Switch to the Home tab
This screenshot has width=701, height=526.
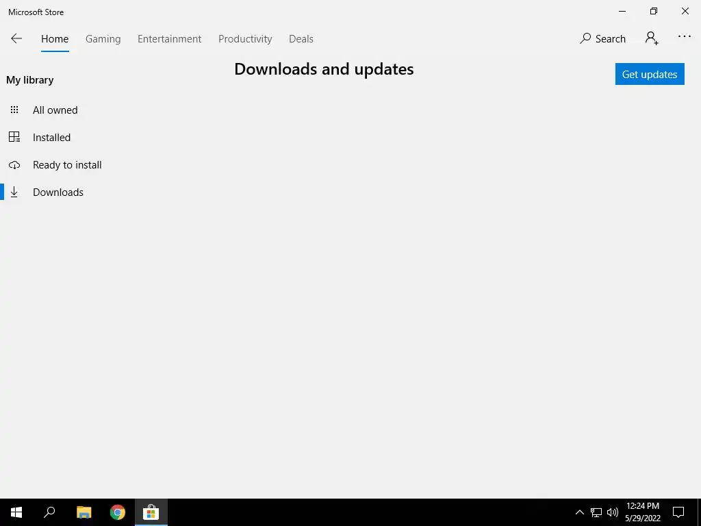pyautogui.click(x=55, y=39)
